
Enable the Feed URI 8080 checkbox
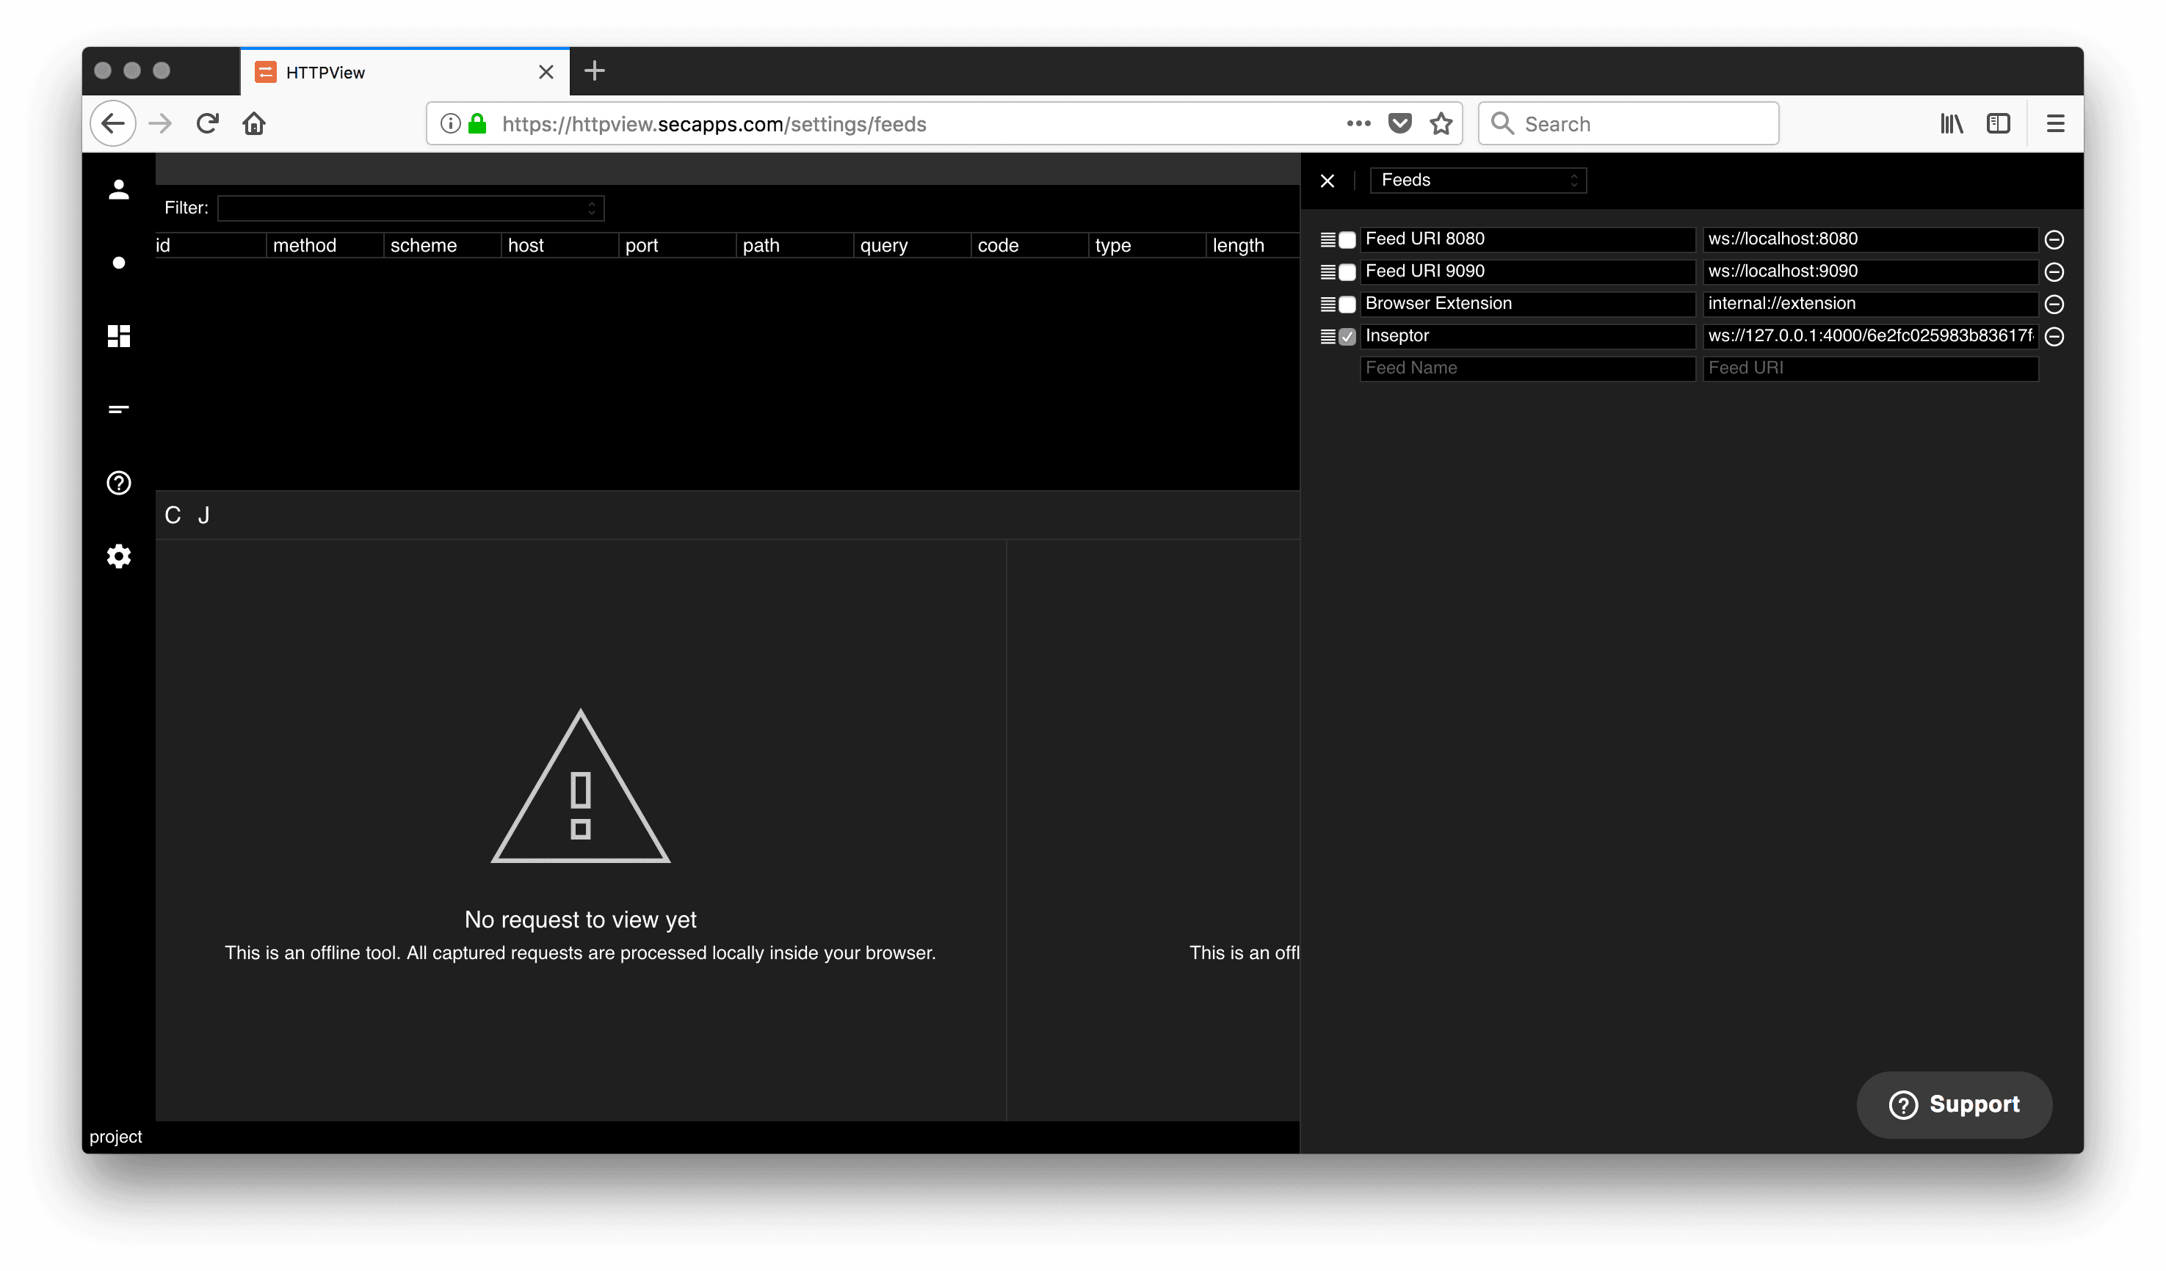point(1347,240)
